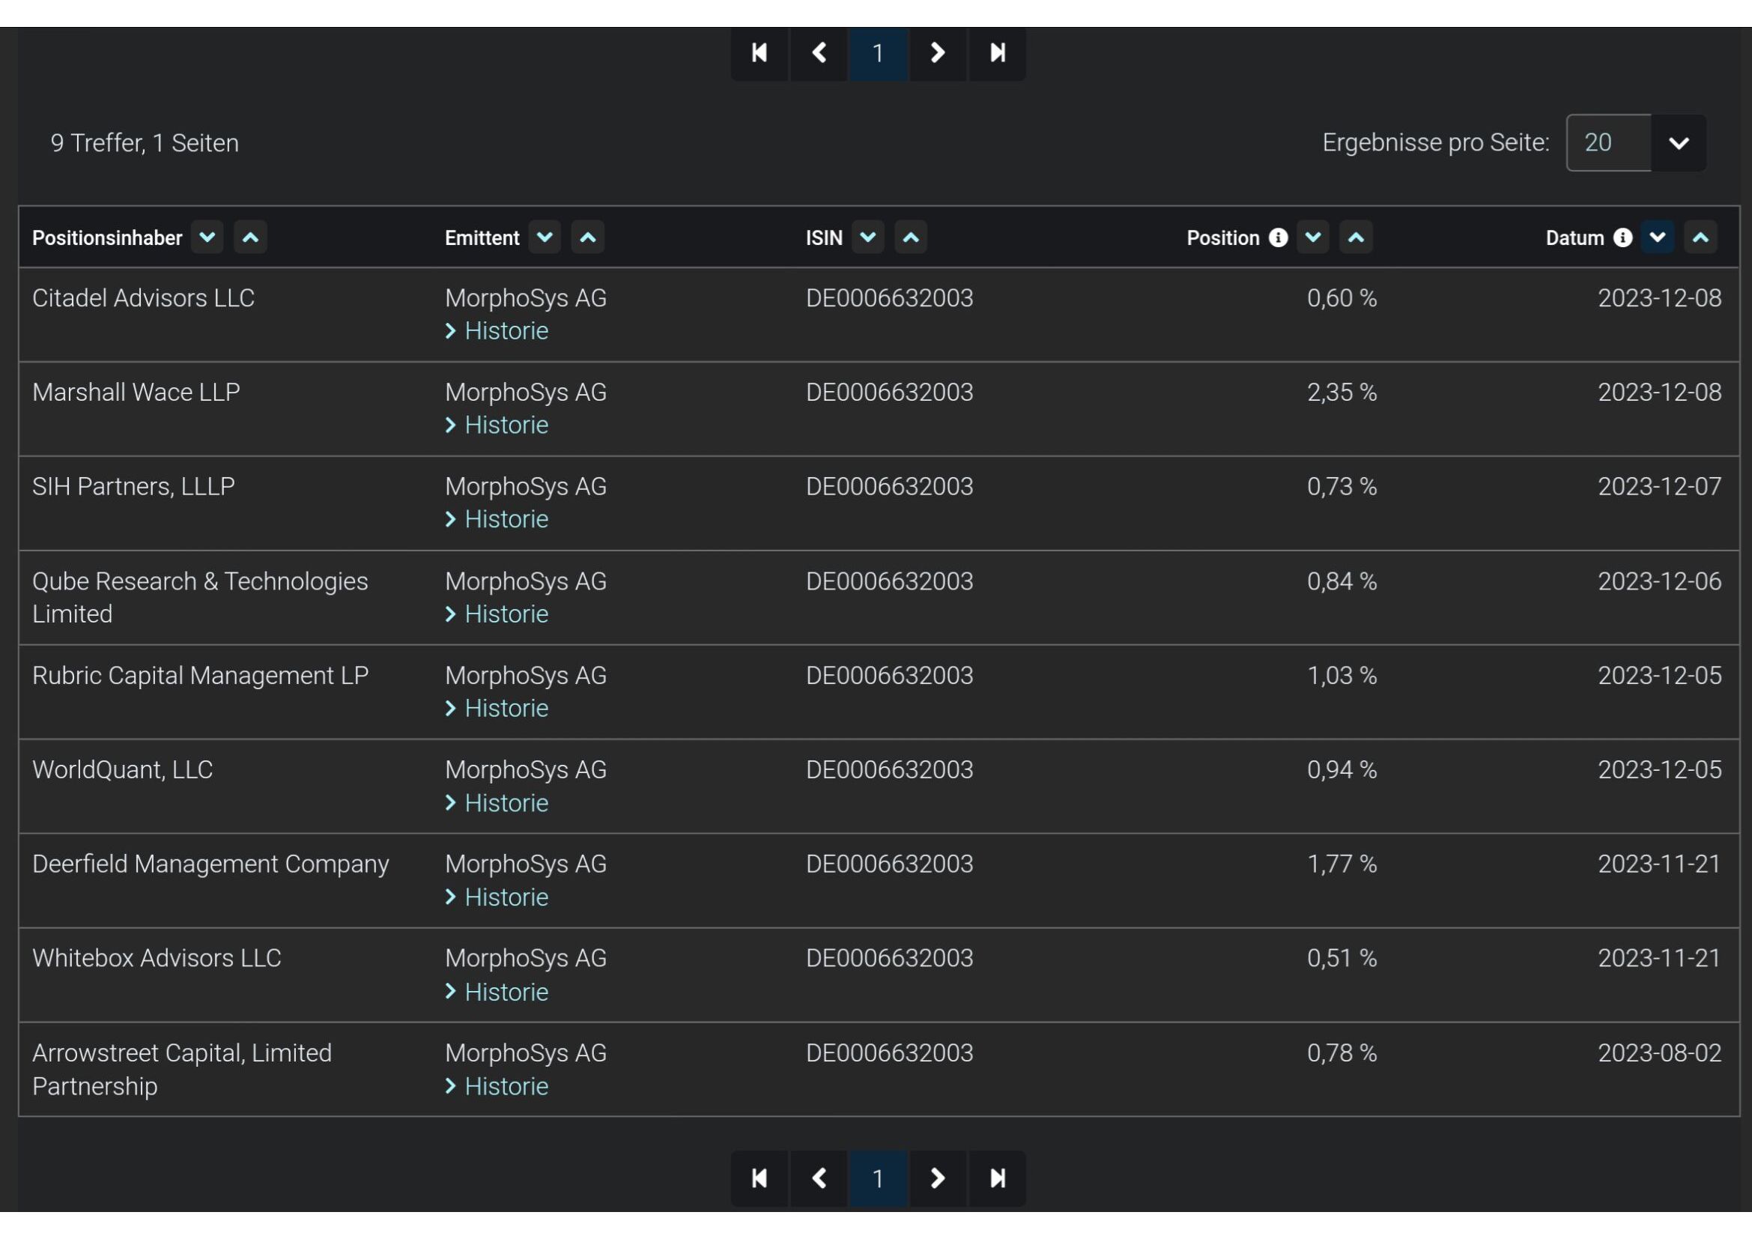Image resolution: width=1752 pixels, height=1239 pixels.
Task: Go to previous page in bottom pagination
Action: pyautogui.click(x=819, y=1179)
